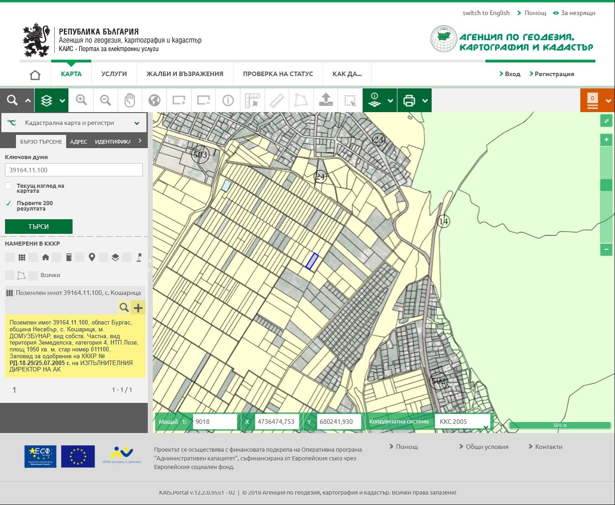The width and height of the screenshot is (615, 505).
Task: Activate the pan hand tool
Action: click(x=130, y=100)
